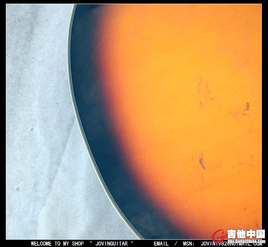Click the gray scuff mark on the lower orange area
The image size is (268, 247).
[202, 162]
